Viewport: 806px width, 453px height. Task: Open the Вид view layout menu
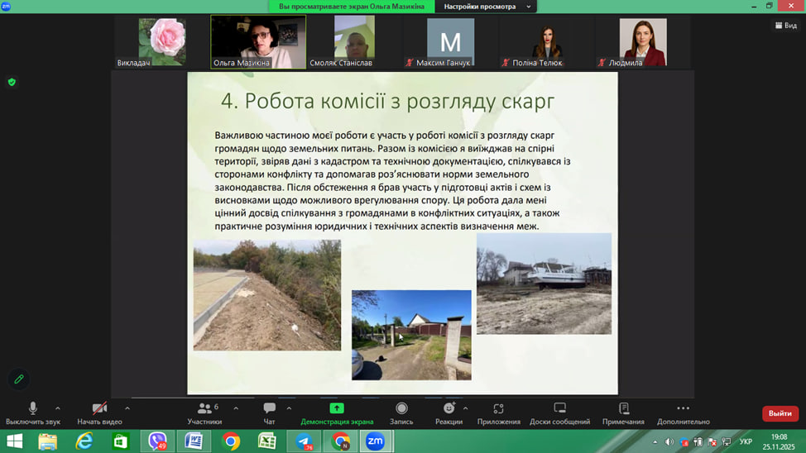(785, 26)
